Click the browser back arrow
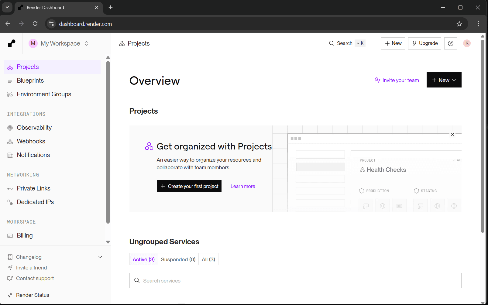 pos(8,24)
